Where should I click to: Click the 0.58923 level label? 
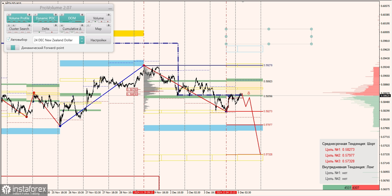pyautogui.click(x=268, y=81)
